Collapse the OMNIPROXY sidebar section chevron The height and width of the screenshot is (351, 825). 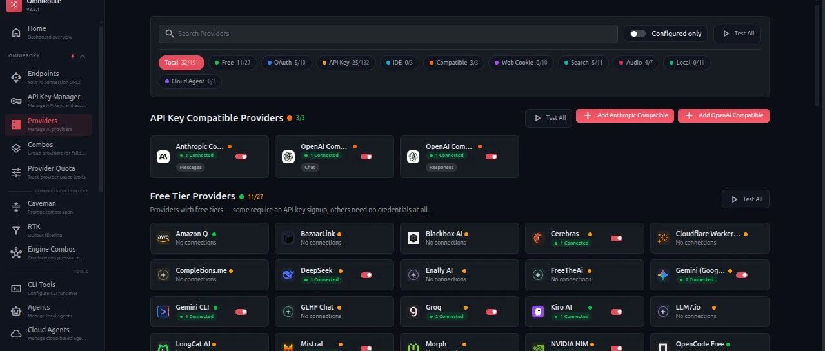pos(83,56)
